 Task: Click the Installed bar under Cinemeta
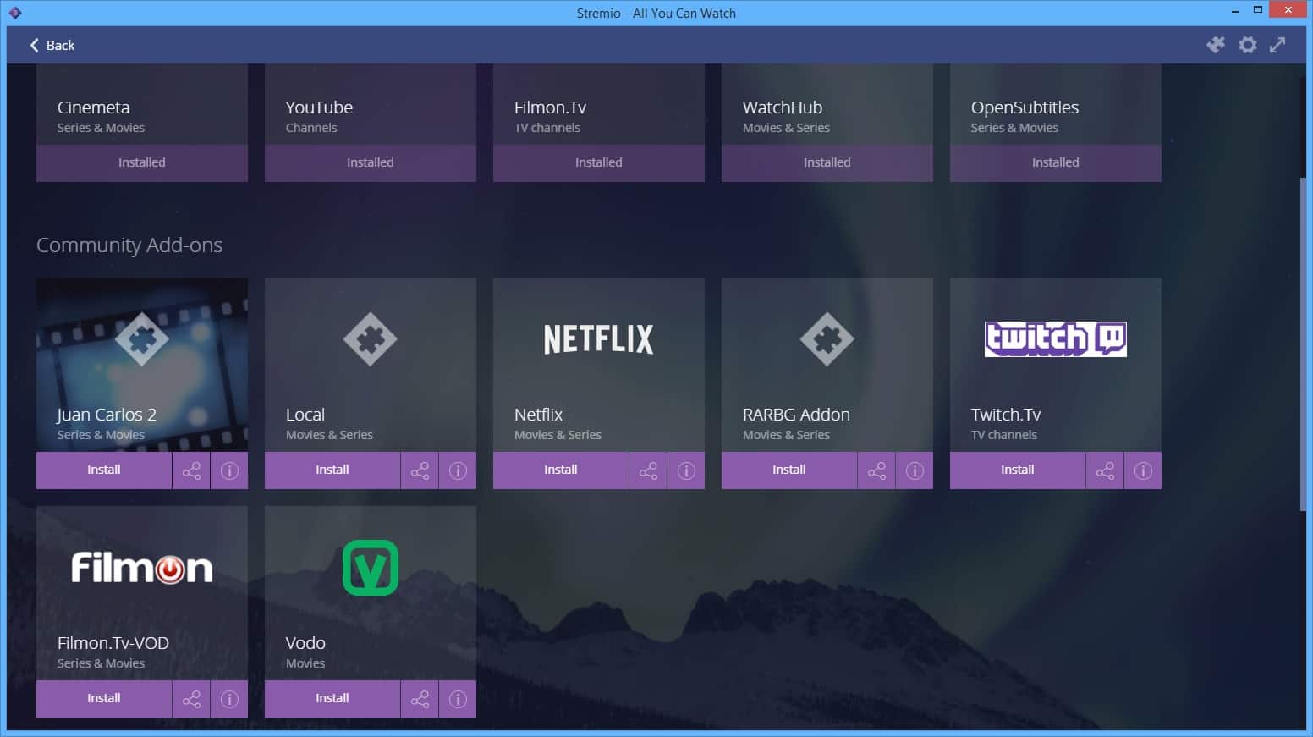coord(142,162)
